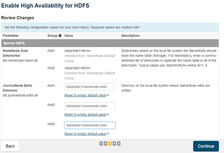Click the Parameter column header
The width and height of the screenshot is (224, 153).
(11, 36)
